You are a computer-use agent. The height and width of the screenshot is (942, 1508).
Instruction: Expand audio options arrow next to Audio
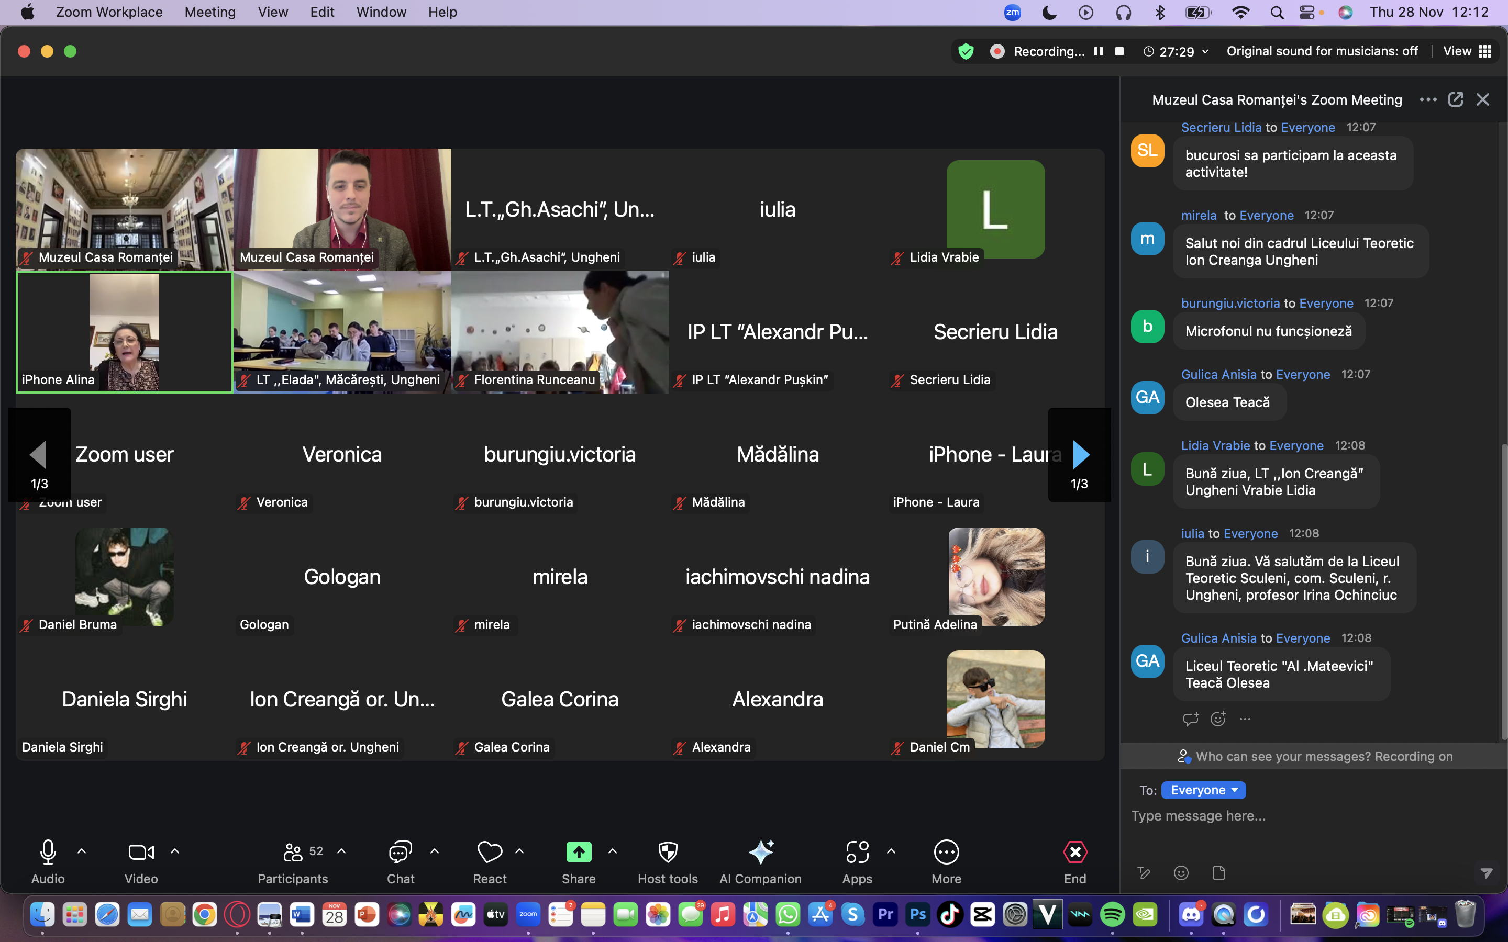pos(82,851)
